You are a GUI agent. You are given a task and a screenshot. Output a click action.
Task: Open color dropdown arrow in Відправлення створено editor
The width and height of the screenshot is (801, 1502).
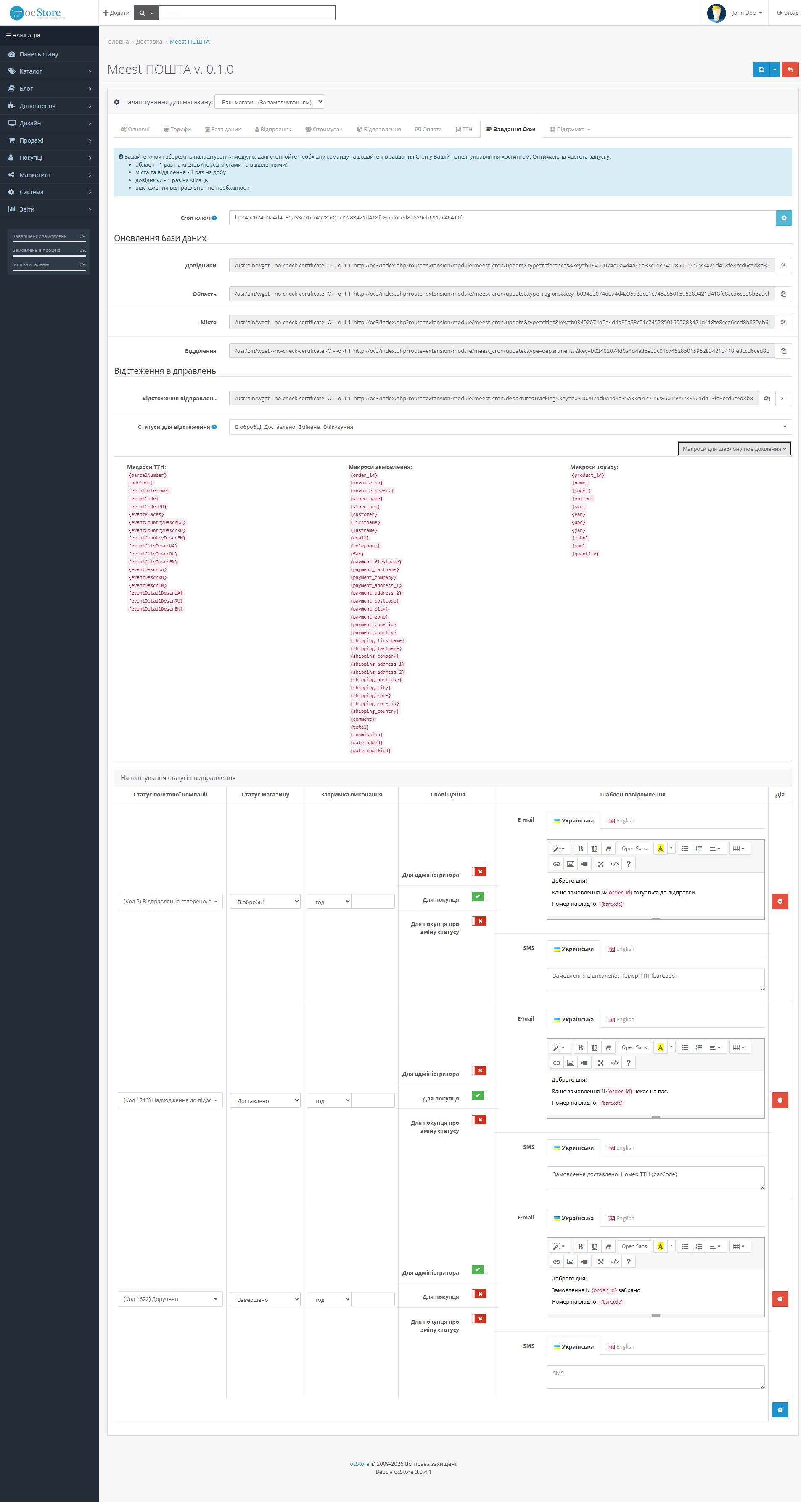671,849
